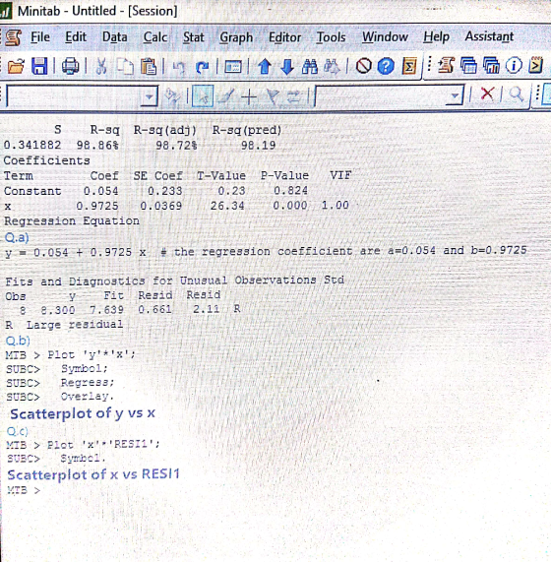Click the 'SUBC> Regress;' line

(x=60, y=383)
